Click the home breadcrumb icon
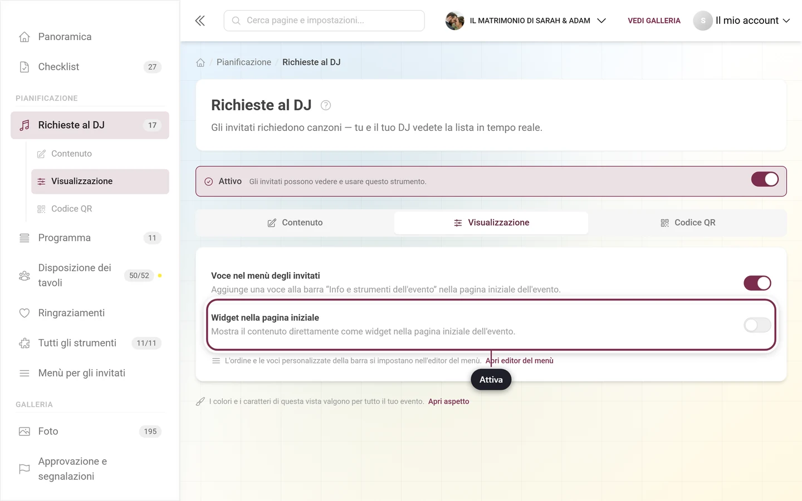 (200, 62)
